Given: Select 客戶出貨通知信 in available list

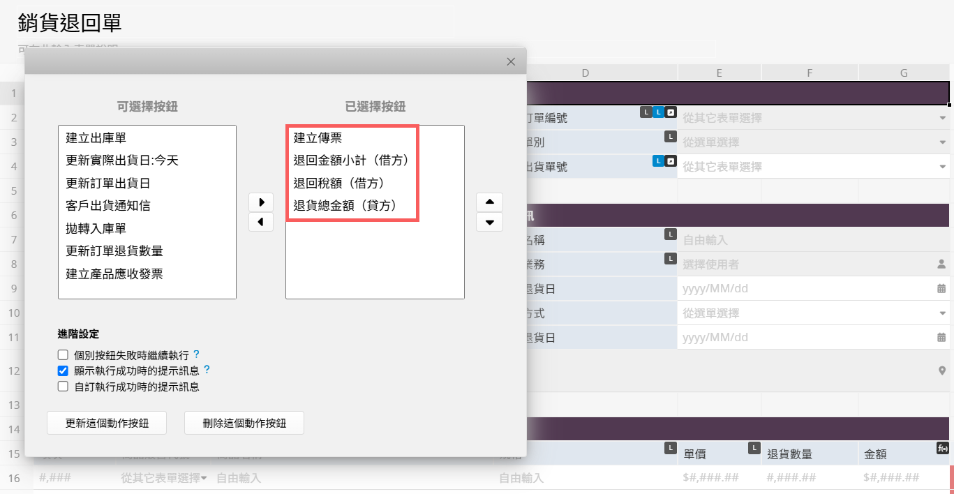Looking at the screenshot, I should point(147,206).
